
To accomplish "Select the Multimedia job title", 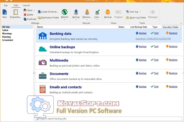I will pos(59,60).
